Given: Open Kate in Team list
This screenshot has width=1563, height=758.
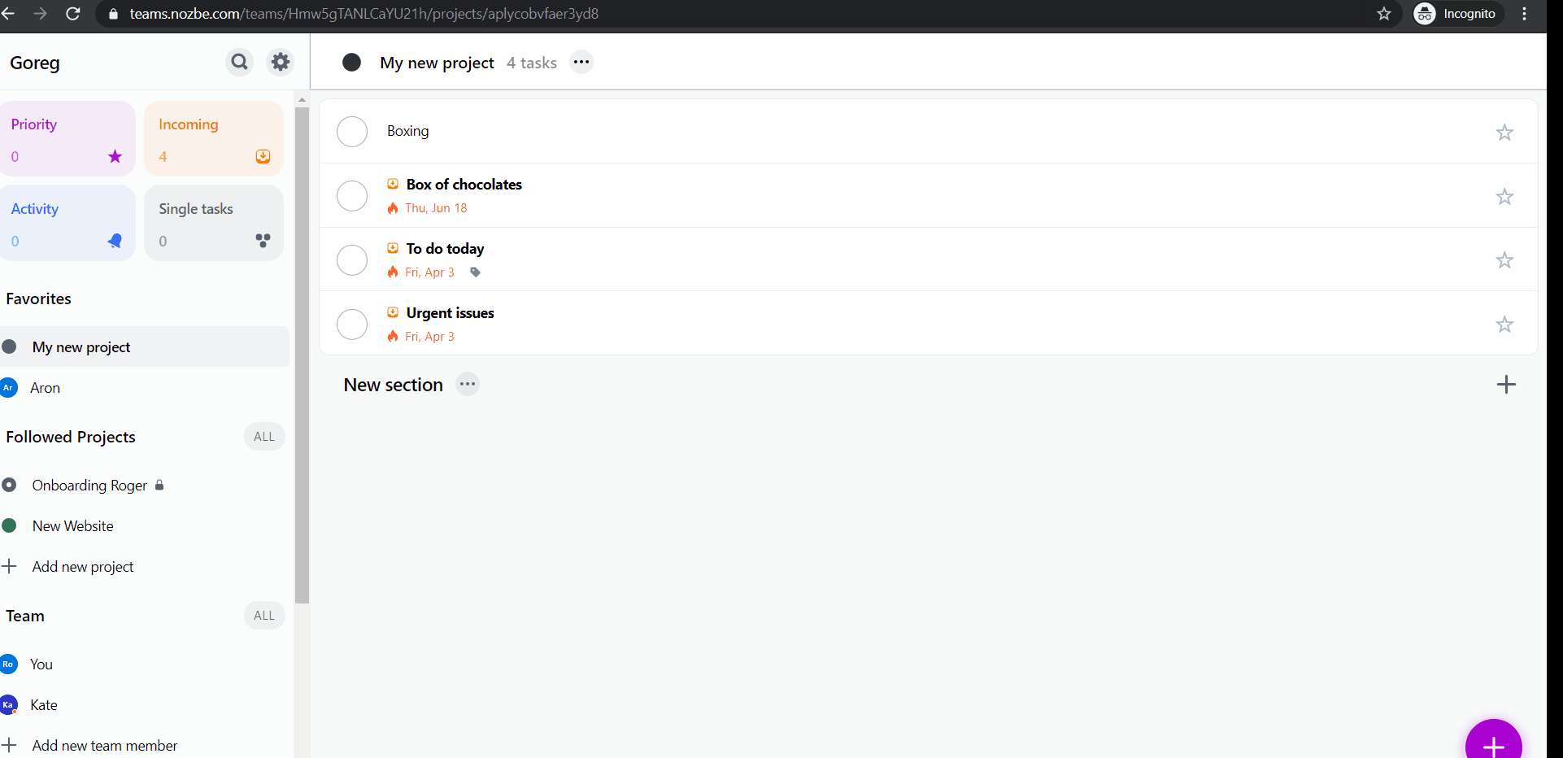Looking at the screenshot, I should click(44, 704).
